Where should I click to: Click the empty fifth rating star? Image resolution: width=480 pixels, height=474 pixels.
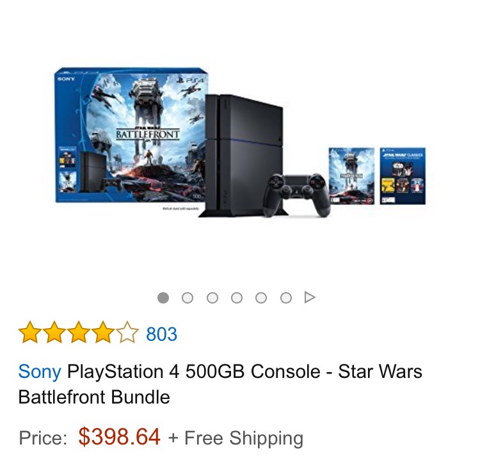point(127,332)
